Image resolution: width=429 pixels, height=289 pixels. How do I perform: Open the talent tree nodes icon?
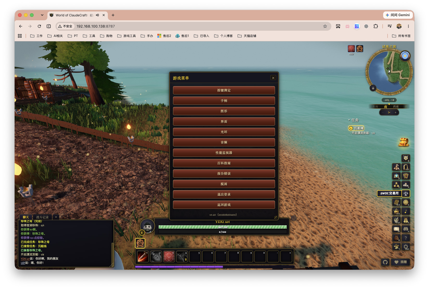(396, 185)
